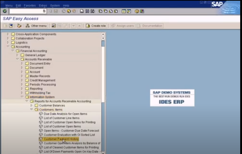Click the Create New Session icon
The height and width of the screenshot is (154, 242).
pyautogui.click(x=124, y=11)
